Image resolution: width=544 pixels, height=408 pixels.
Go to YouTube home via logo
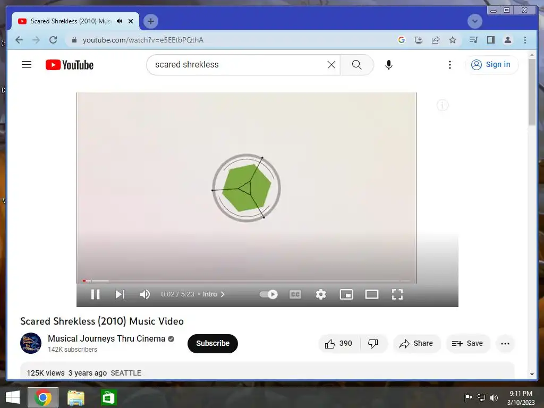point(70,65)
